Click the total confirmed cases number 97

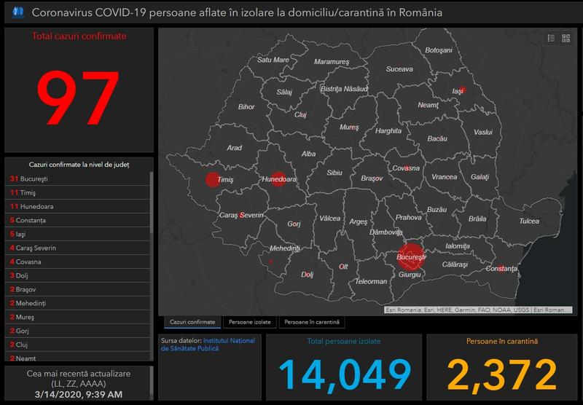tap(78, 98)
